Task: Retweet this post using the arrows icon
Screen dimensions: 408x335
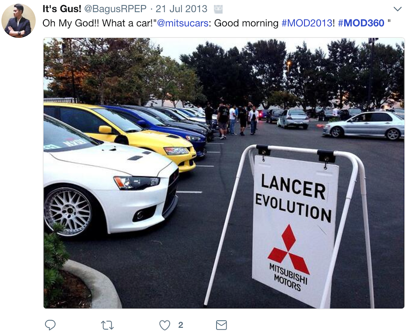Action: pos(107,325)
